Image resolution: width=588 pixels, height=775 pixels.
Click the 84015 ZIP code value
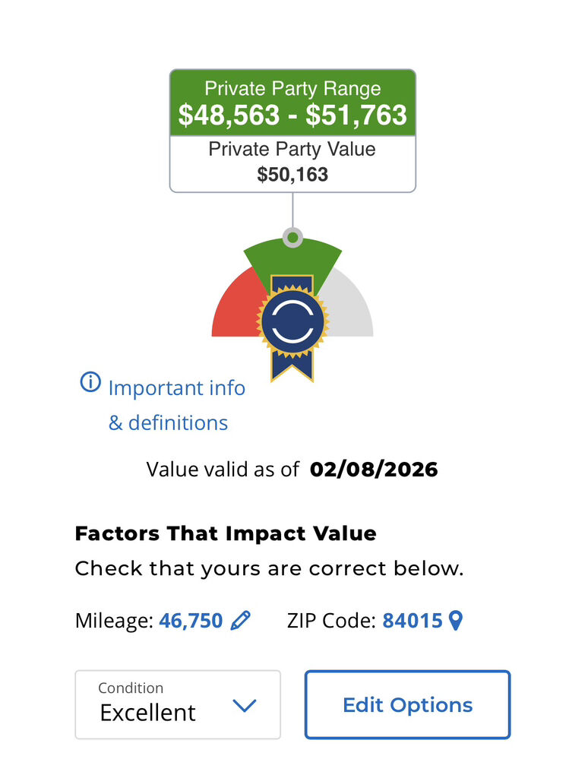coord(412,621)
